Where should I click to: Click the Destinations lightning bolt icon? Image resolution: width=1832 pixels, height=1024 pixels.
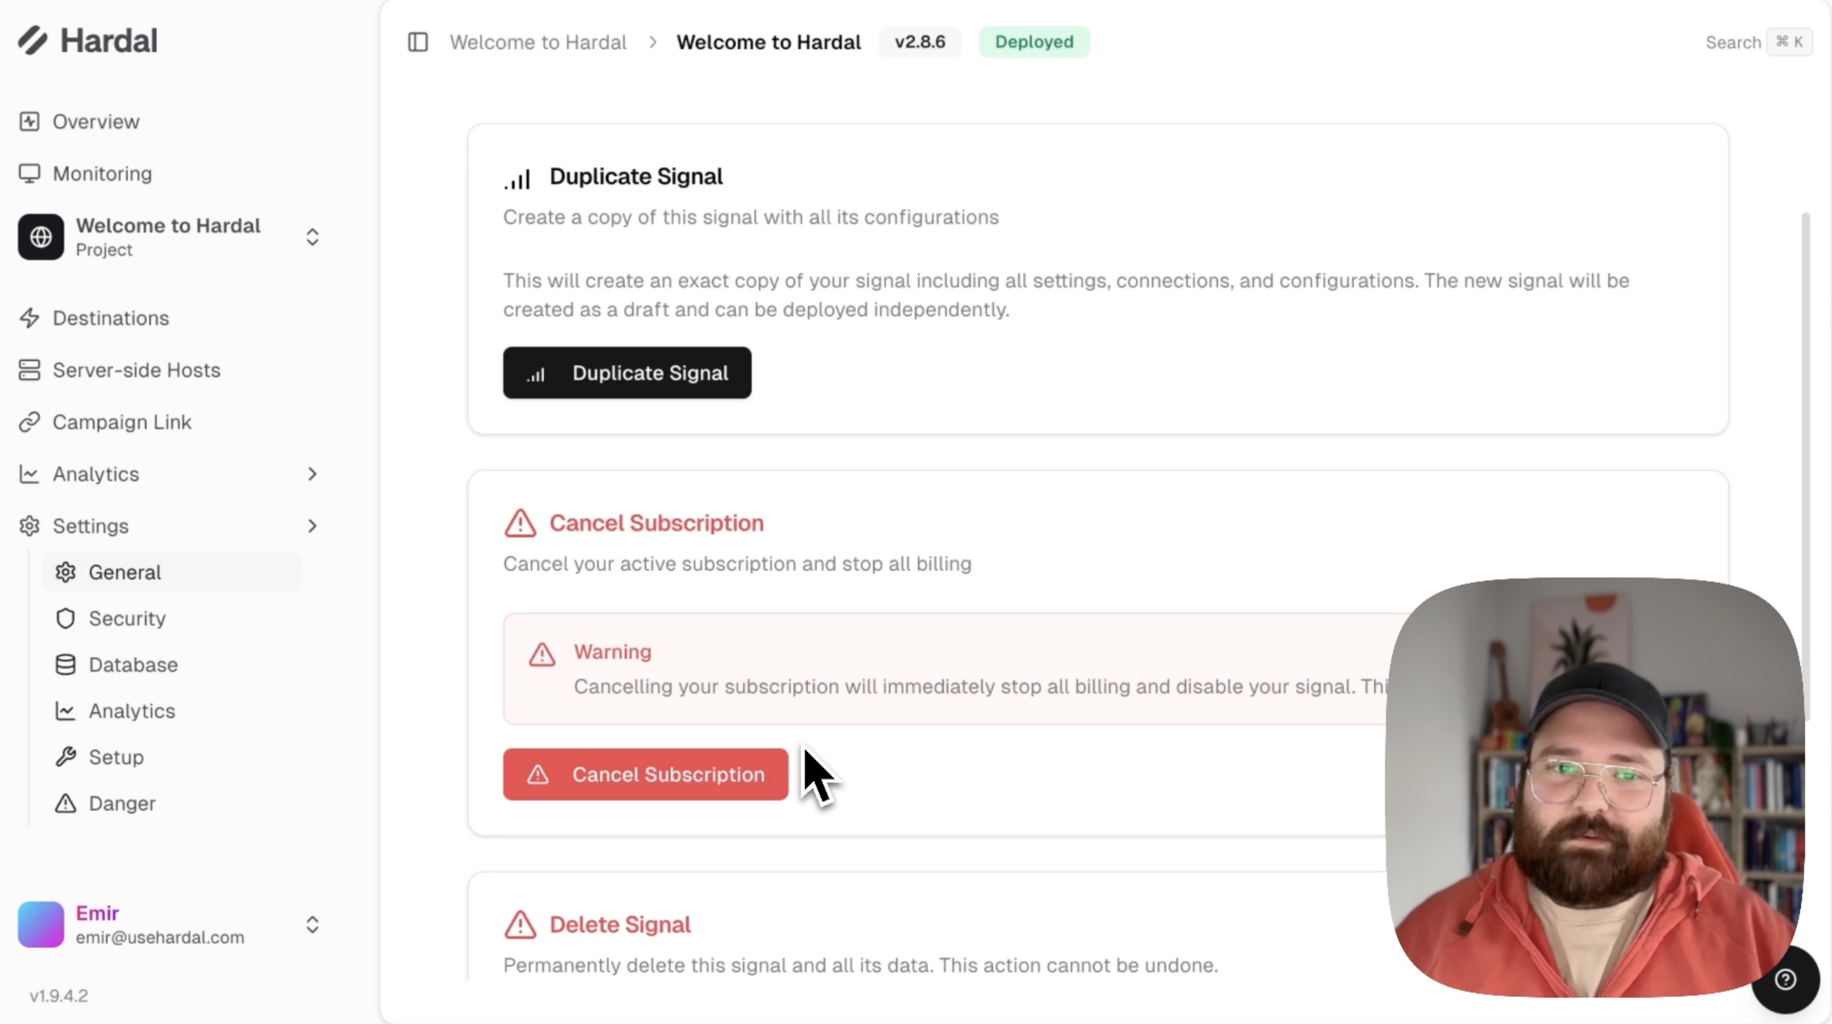click(x=29, y=318)
